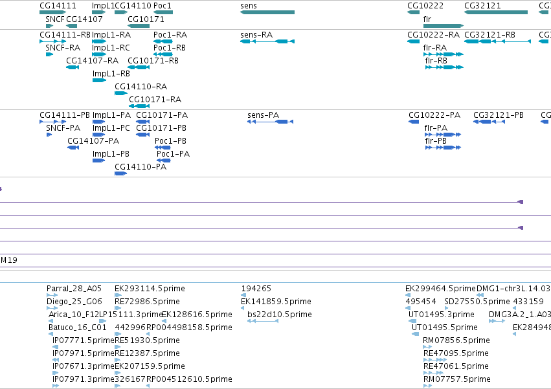Click the Diego_25_G06 EST label
The width and height of the screenshot is (551, 389).
(74, 302)
